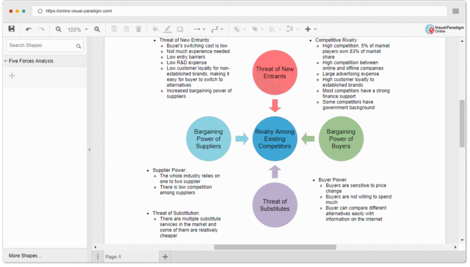Switch to the Page-1 tab
The width and height of the screenshot is (470, 267).
point(114,257)
